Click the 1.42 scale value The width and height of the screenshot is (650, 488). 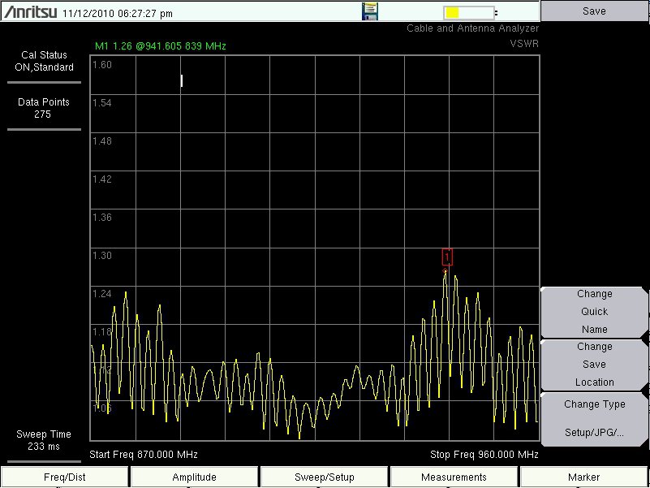pyautogui.click(x=102, y=179)
